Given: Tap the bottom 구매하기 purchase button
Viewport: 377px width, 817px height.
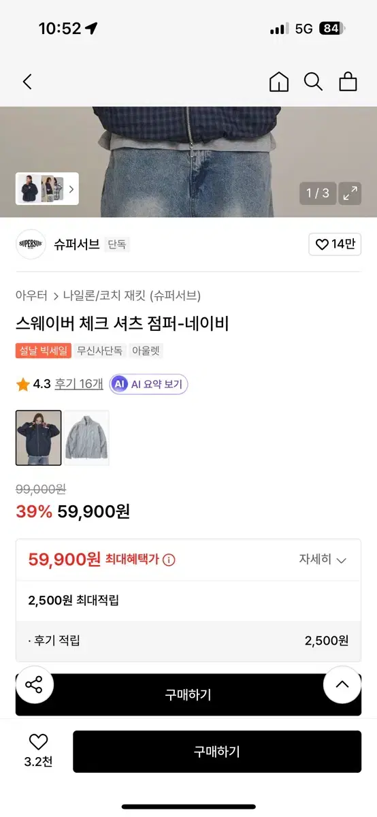Looking at the screenshot, I should (217, 752).
